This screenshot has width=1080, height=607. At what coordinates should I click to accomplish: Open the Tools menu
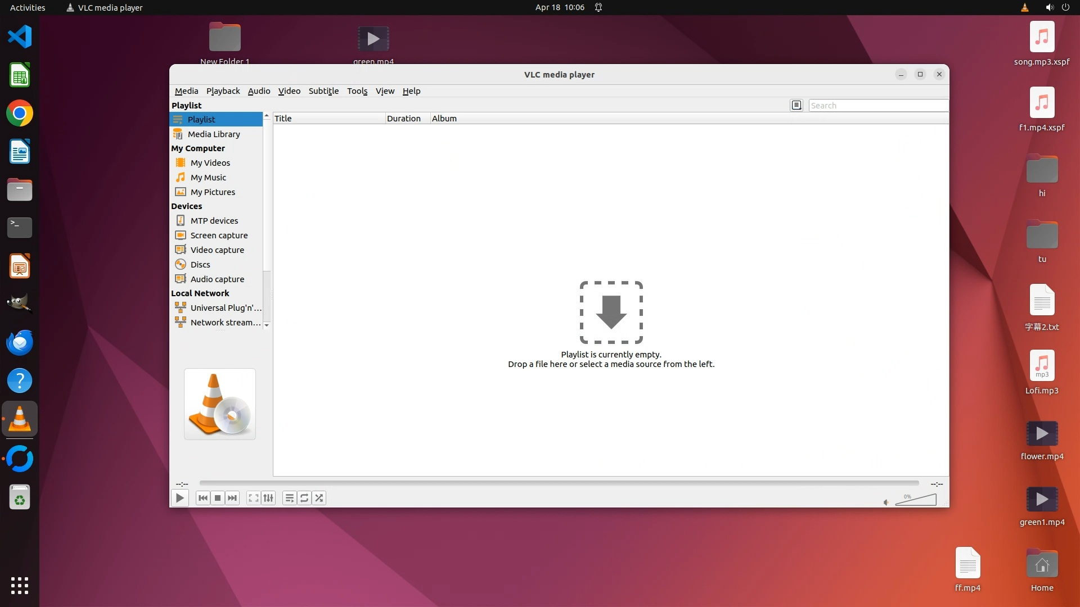point(357,91)
